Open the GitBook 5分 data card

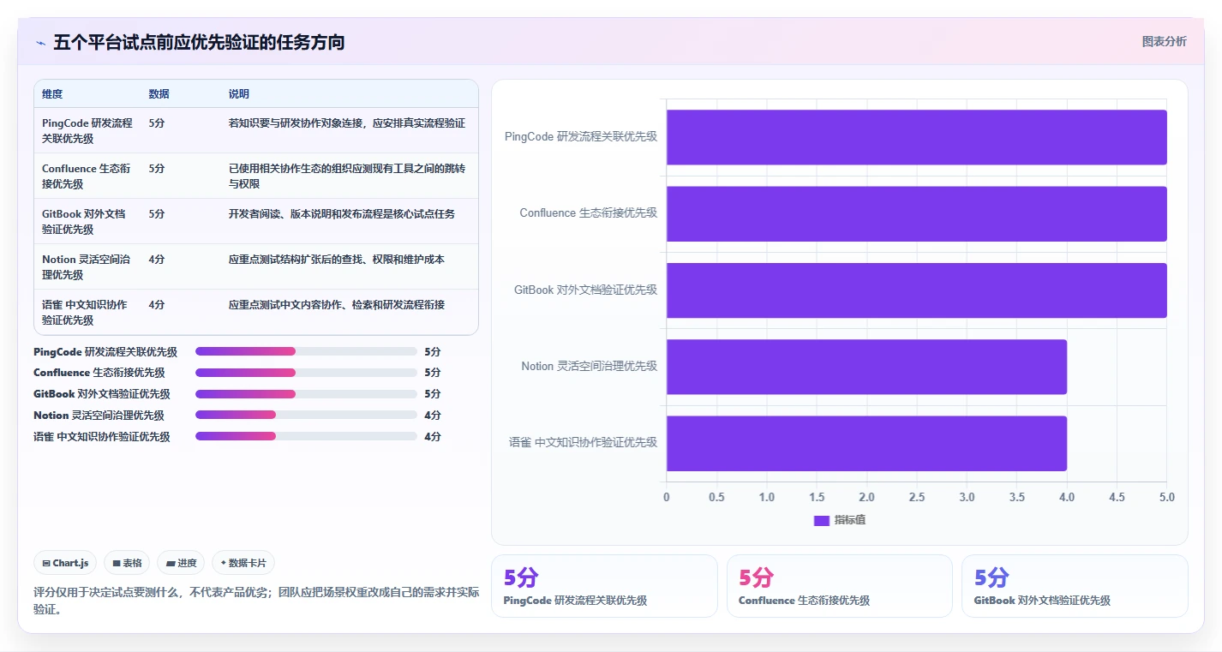tap(1075, 586)
